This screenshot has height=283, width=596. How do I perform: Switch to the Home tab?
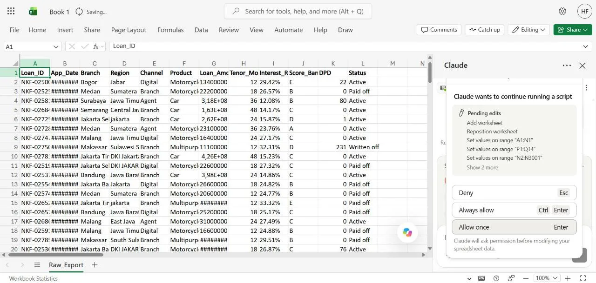click(37, 30)
